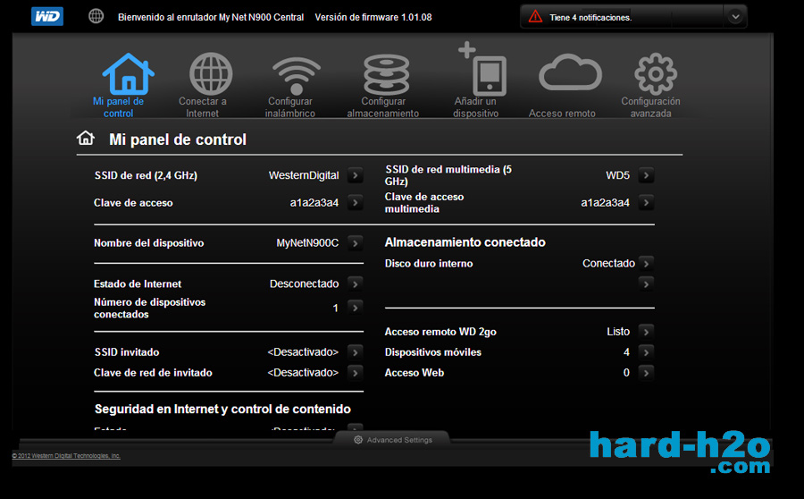The height and width of the screenshot is (499, 804).
Task: Click the Advanced Settings gear icon
Action: (358, 439)
